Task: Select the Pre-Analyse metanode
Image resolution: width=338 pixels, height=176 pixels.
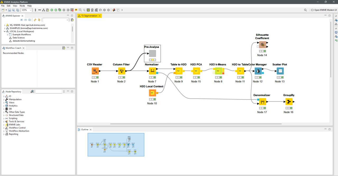Action: pos(152,53)
